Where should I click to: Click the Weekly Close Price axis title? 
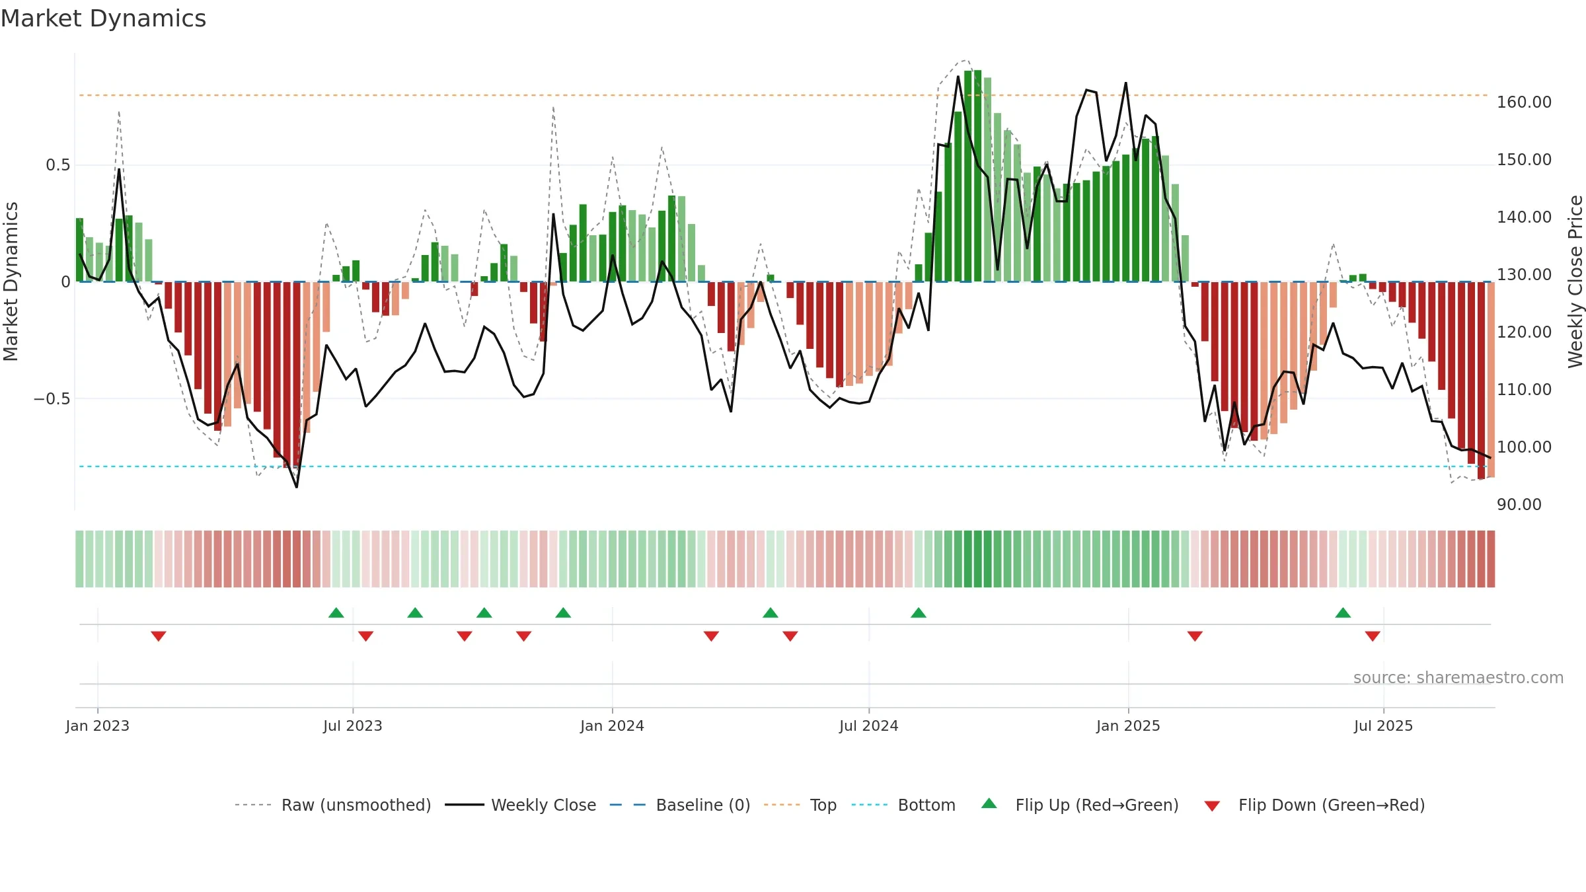point(1575,281)
